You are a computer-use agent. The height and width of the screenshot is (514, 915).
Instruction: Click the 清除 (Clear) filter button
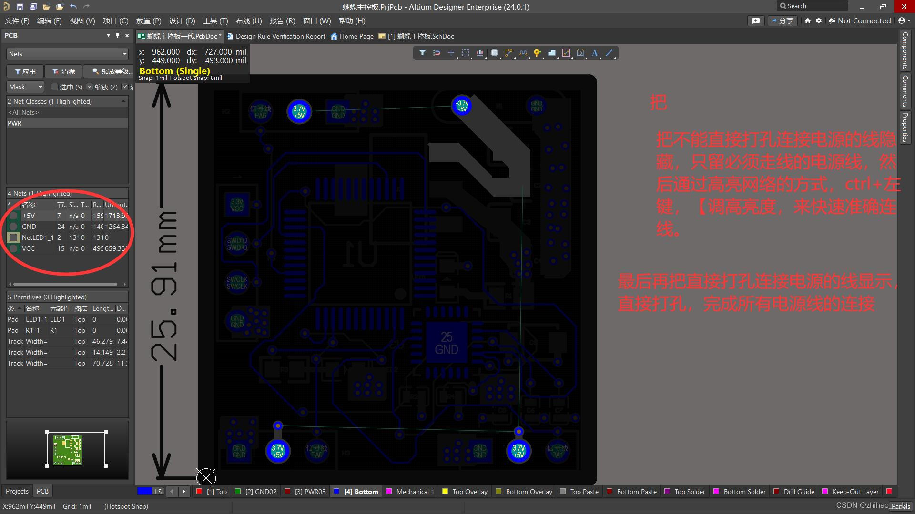coord(64,71)
